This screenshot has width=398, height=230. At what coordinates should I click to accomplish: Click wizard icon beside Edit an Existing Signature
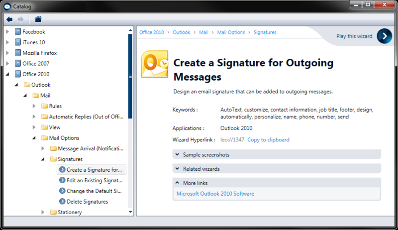pyautogui.click(x=62, y=180)
